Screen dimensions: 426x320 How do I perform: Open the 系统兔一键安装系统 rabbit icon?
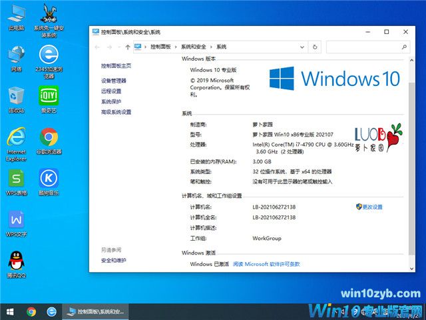point(49,21)
